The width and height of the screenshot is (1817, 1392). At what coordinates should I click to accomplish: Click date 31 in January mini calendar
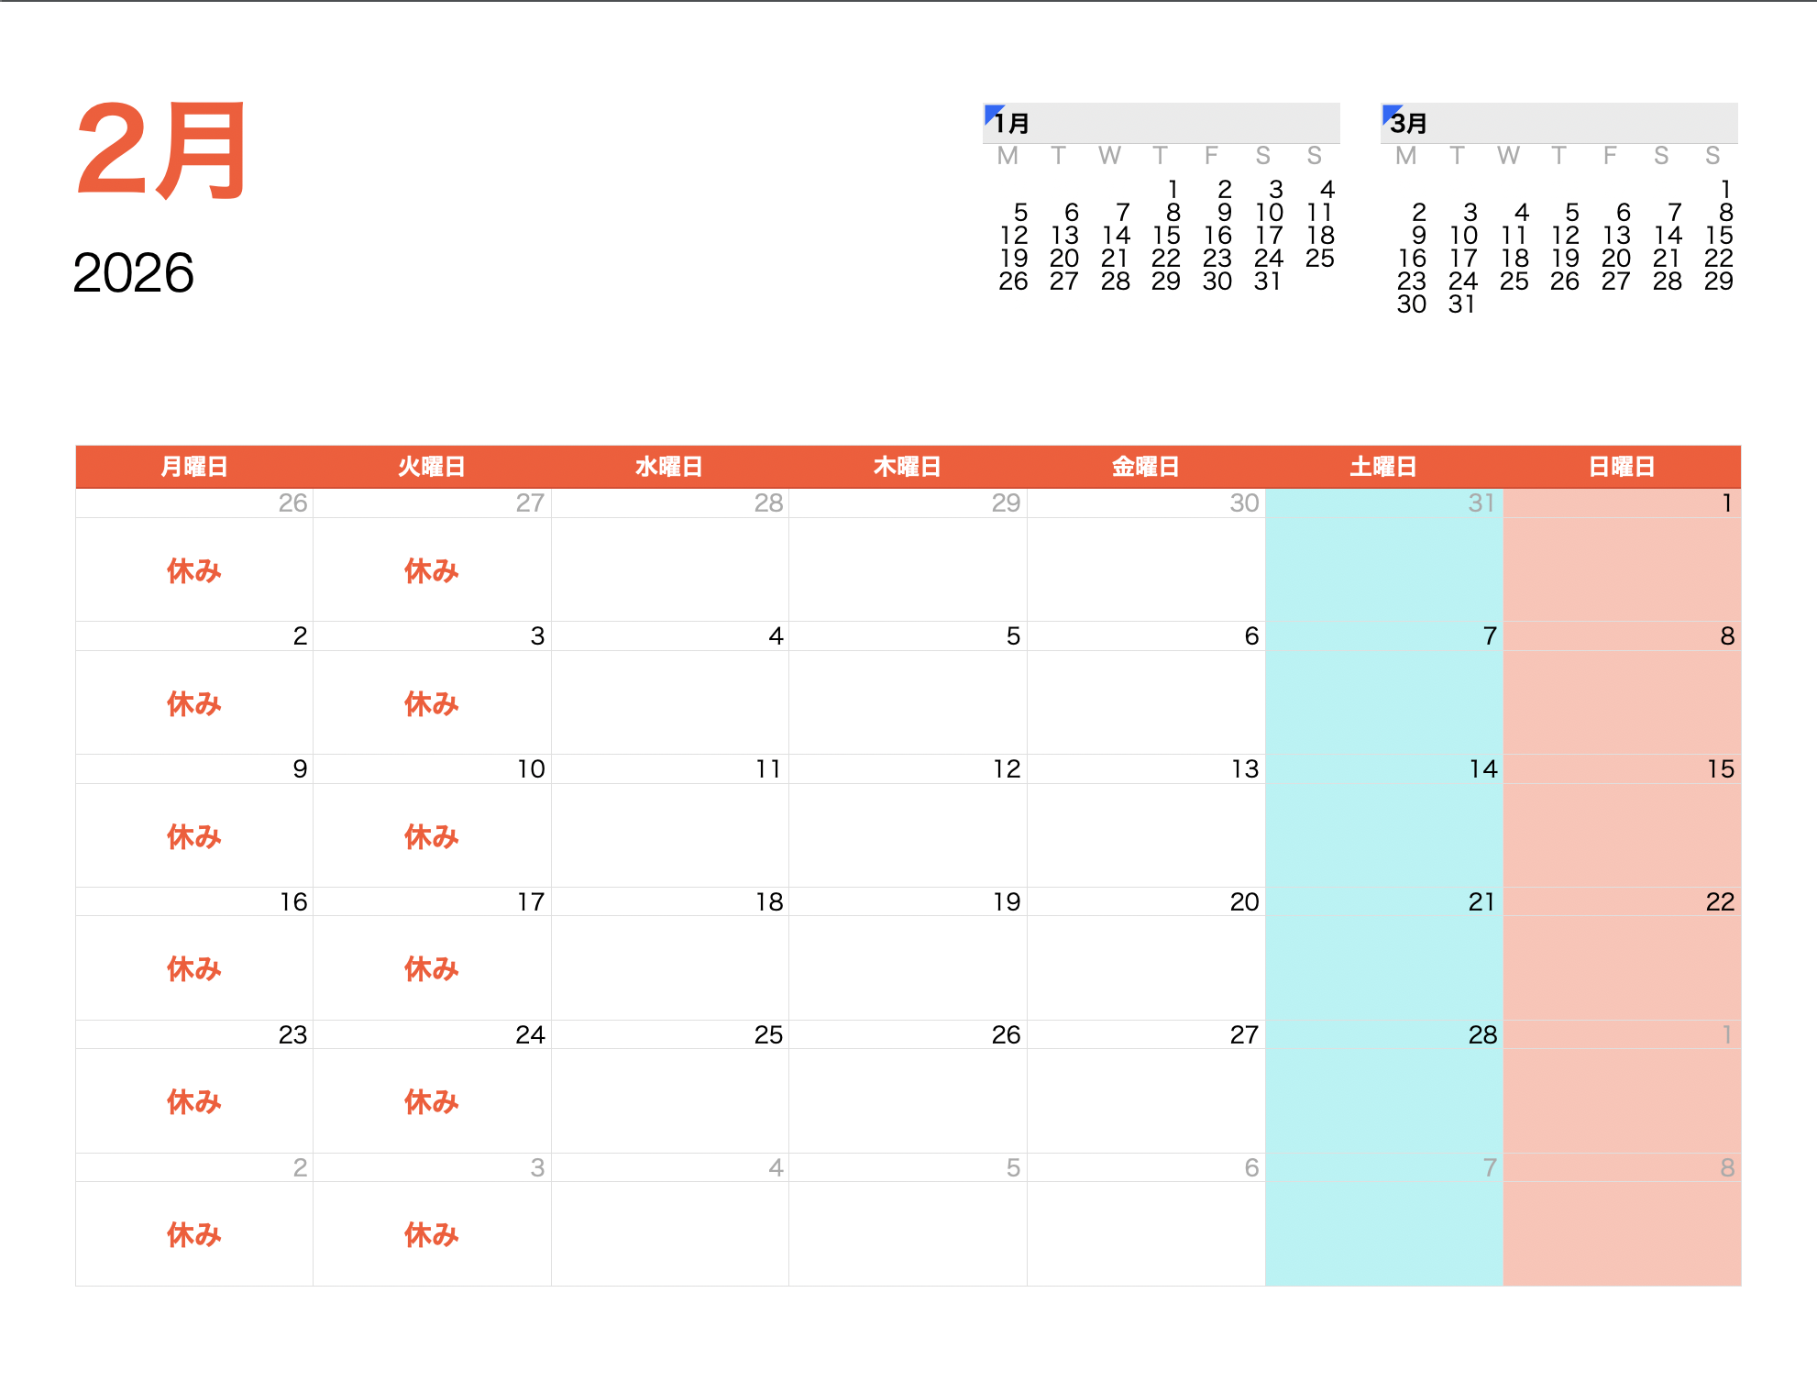(x=1268, y=282)
